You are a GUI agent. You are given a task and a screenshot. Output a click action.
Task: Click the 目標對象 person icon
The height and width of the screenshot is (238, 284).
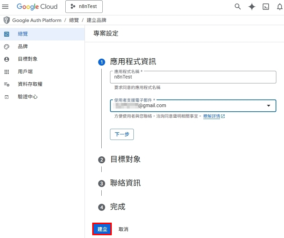7,59
